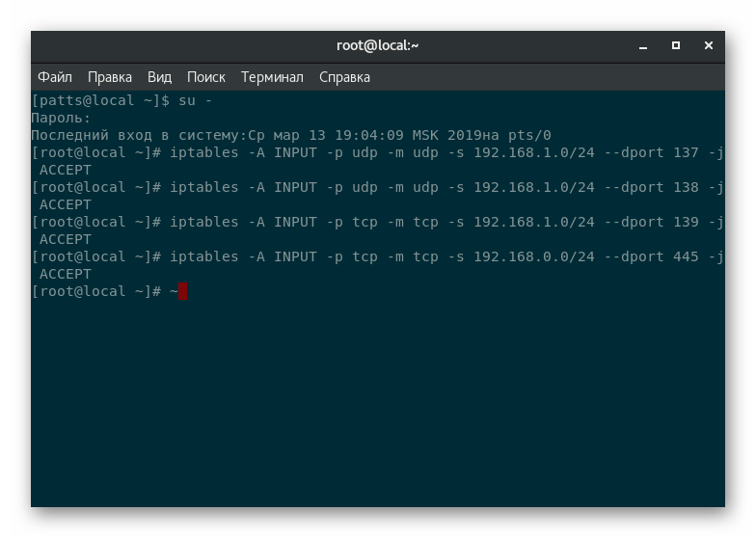
Task: Click the '[patts@local ~]$ su -' line
Action: pyautogui.click(x=121, y=100)
